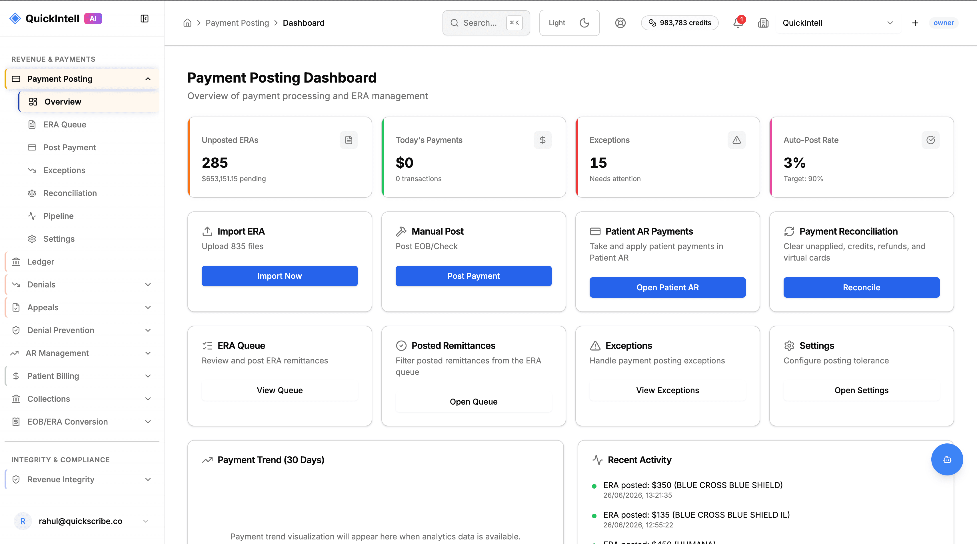Select Overview in the sidebar
This screenshot has width=977, height=544.
point(89,102)
